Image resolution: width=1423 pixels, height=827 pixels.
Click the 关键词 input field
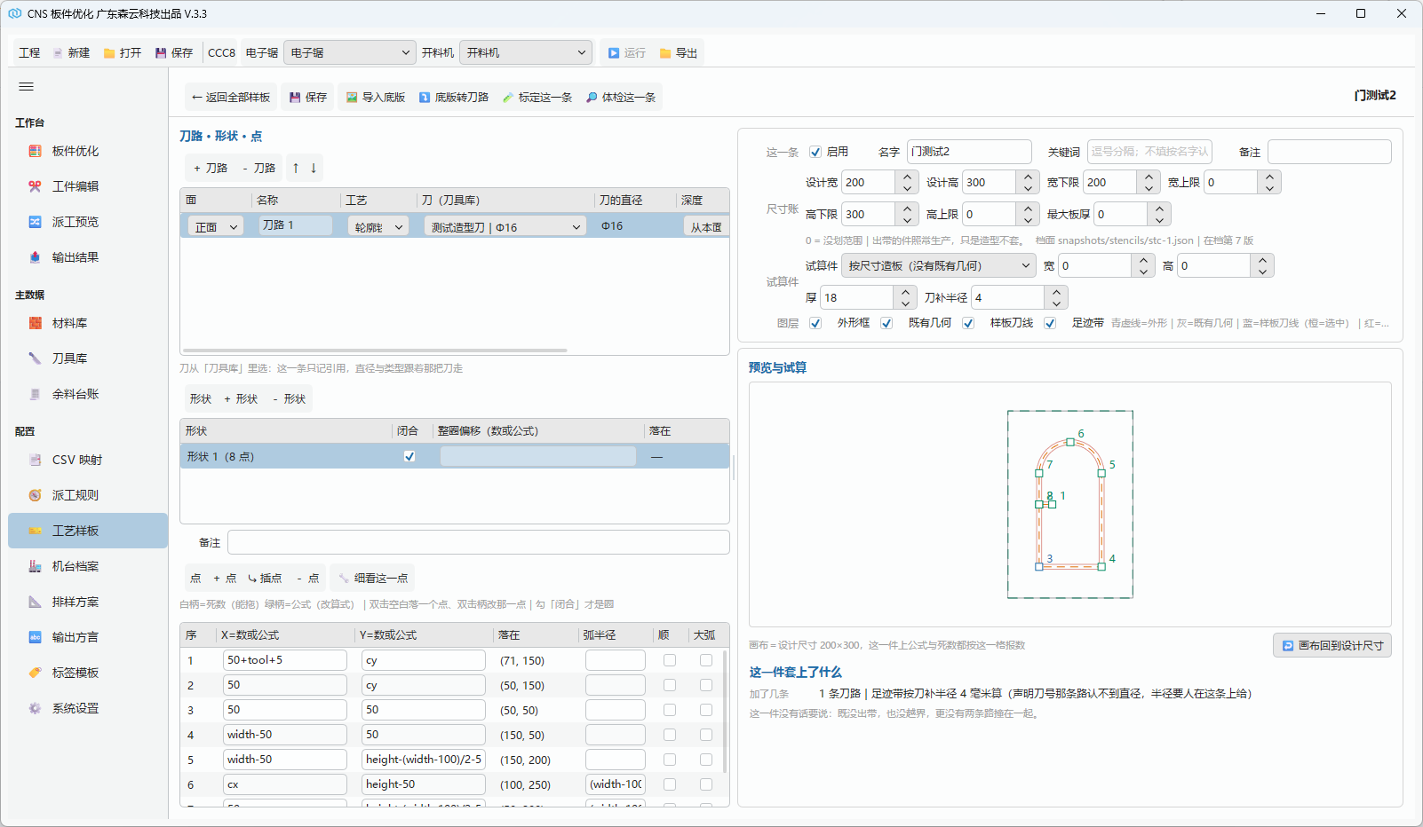(x=1149, y=152)
